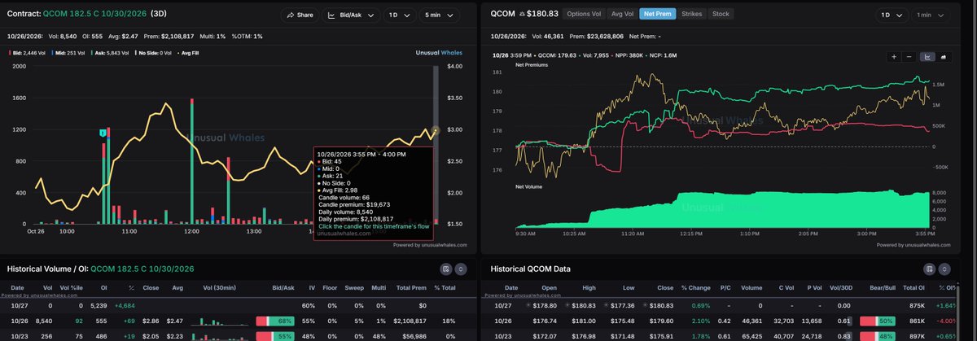
Task: Click the +4,684 OI change value
Action: [125, 306]
